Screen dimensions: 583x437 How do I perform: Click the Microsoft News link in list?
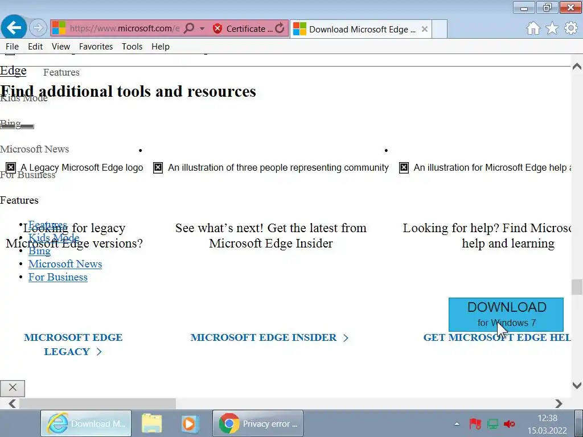coord(65,264)
